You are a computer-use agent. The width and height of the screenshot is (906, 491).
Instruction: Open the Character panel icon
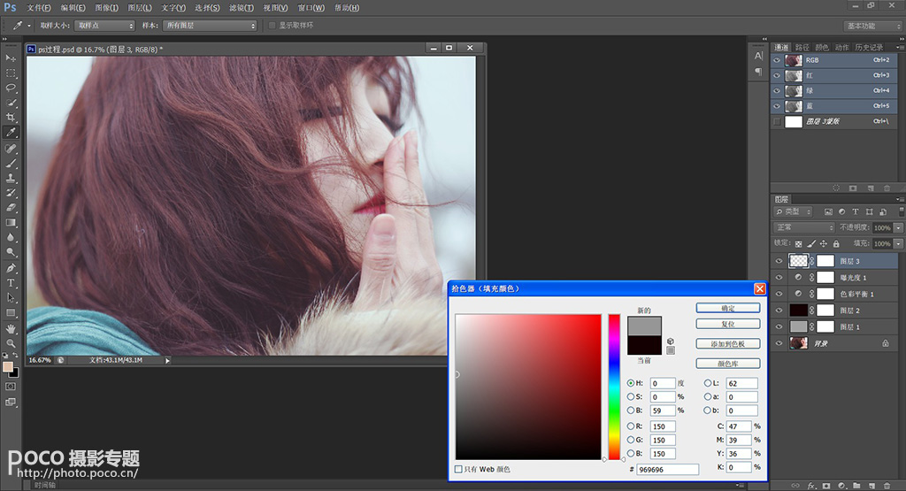(758, 56)
